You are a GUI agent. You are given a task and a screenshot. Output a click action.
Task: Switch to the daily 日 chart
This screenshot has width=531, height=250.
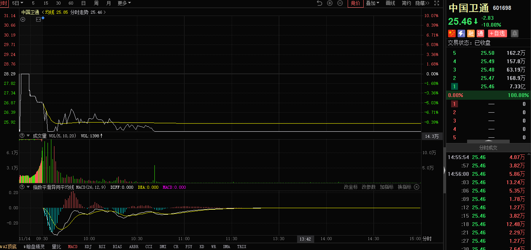83,3
